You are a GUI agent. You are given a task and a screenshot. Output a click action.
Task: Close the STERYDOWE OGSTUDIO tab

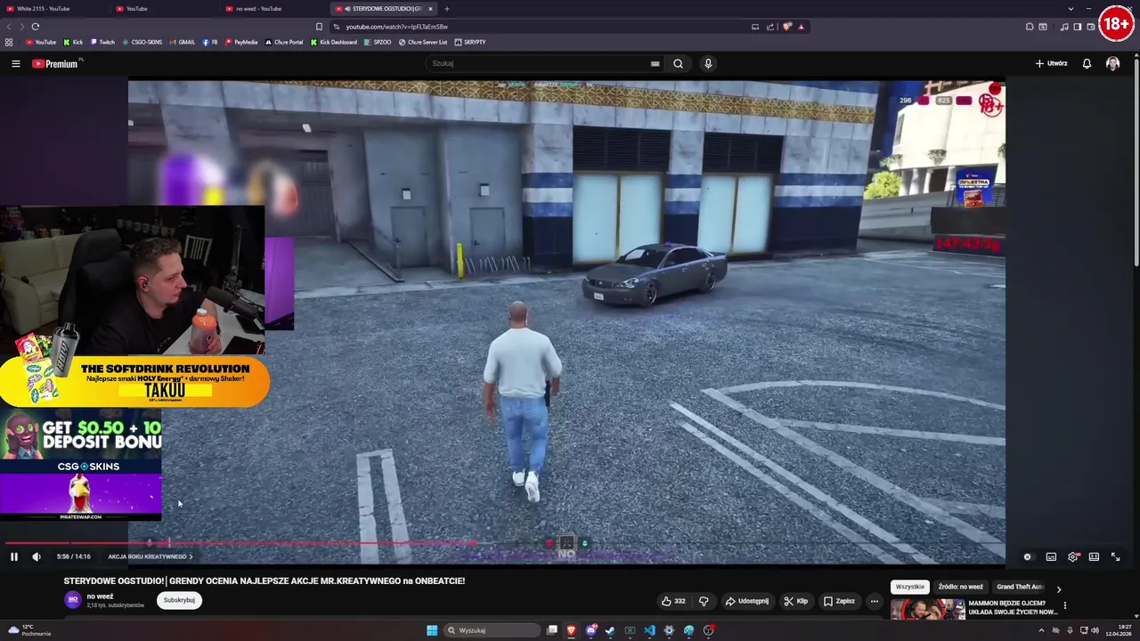click(430, 9)
